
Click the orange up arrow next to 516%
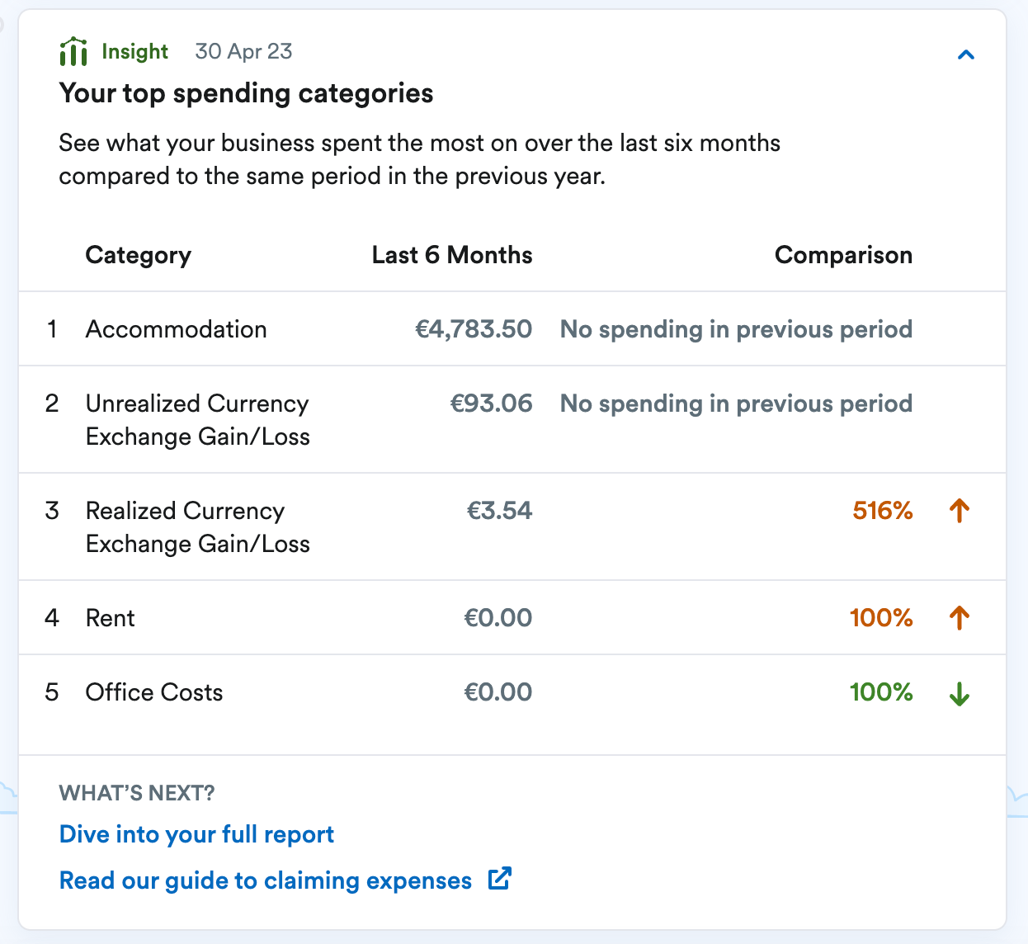pyautogui.click(x=959, y=511)
